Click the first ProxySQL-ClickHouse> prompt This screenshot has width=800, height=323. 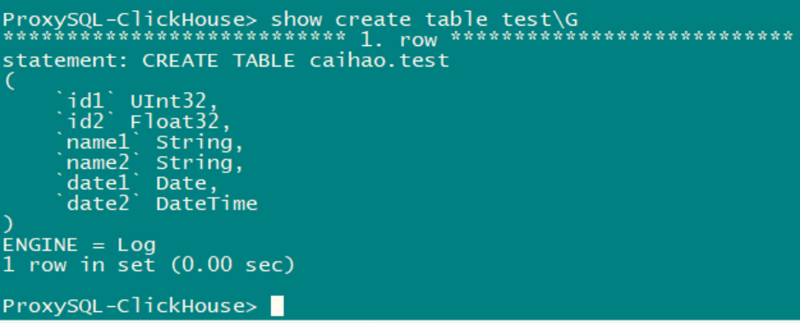[x=130, y=20]
